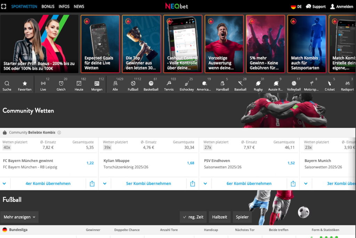
Task: Choose the Volleyball sport icon
Action: (x=294, y=84)
